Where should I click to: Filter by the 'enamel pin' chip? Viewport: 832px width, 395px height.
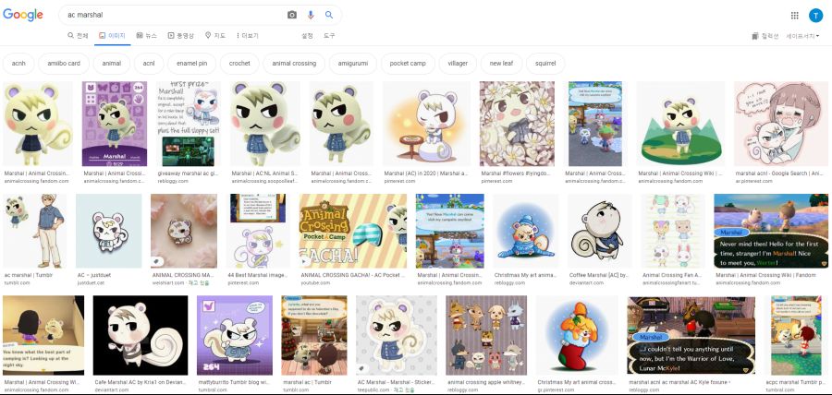pos(191,64)
